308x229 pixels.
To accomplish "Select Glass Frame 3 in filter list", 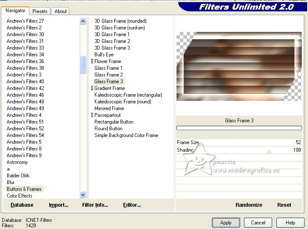I will pos(109,82).
